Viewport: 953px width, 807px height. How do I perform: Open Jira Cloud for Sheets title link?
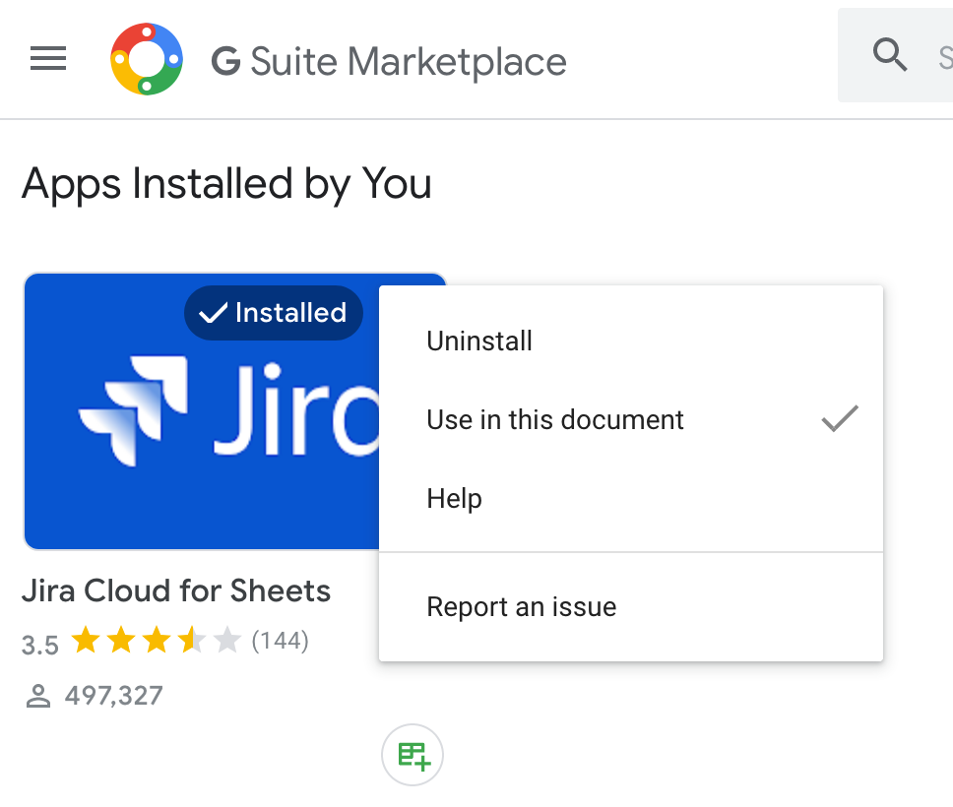coord(176,590)
